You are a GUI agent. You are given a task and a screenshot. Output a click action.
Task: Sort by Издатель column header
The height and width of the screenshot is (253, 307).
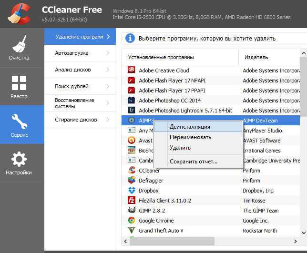point(269,57)
